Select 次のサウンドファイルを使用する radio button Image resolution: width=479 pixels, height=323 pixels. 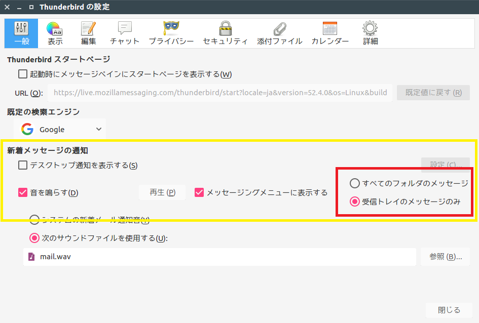click(x=34, y=238)
